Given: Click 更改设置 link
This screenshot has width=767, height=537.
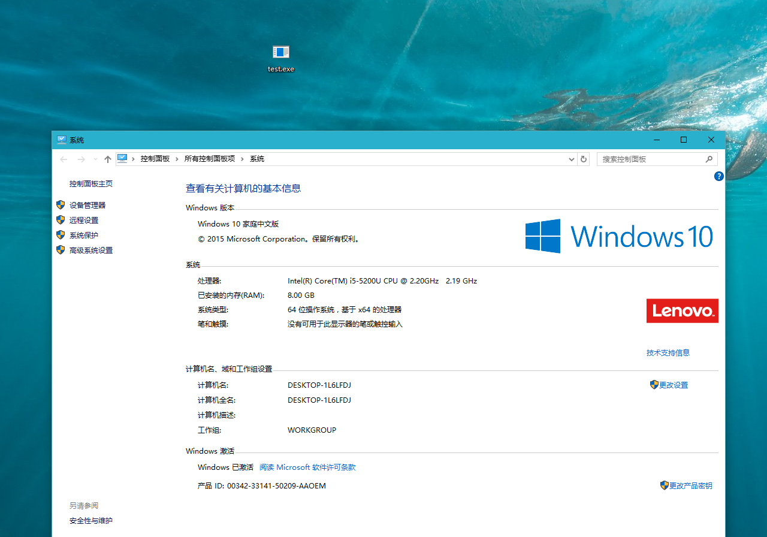Looking at the screenshot, I should coord(674,385).
